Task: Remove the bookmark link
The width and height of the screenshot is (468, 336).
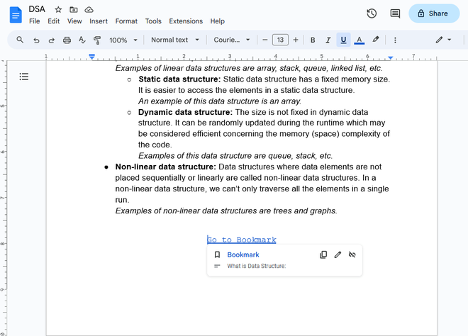Action: 352,254
